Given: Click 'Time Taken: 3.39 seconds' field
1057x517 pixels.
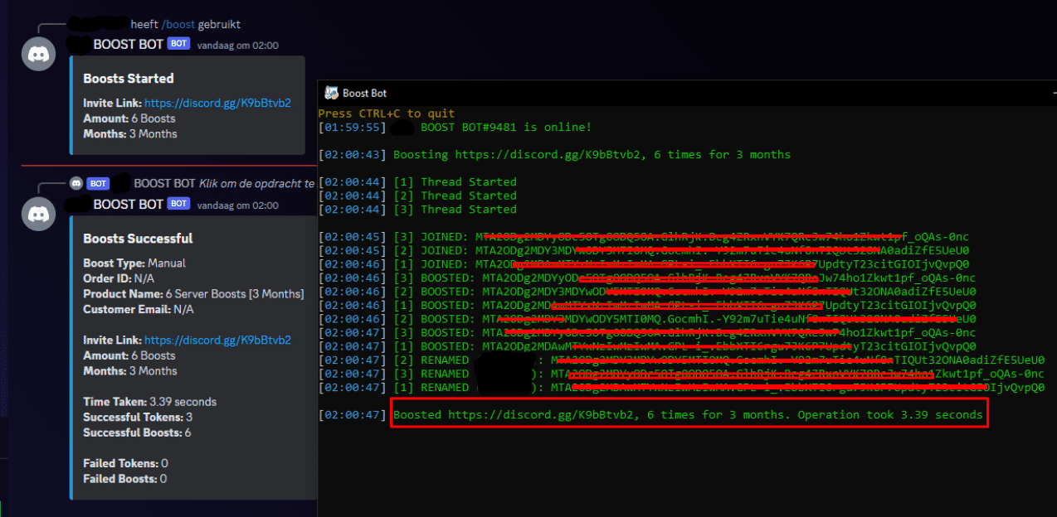Looking at the screenshot, I should click(x=149, y=401).
